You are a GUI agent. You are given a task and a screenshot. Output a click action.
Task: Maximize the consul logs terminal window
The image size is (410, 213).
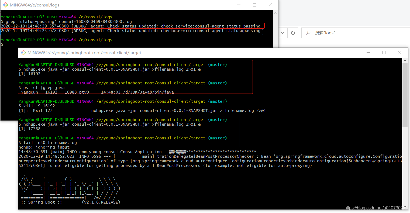tap(254, 5)
